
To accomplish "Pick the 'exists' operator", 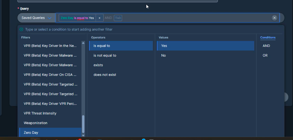I will (98, 65).
